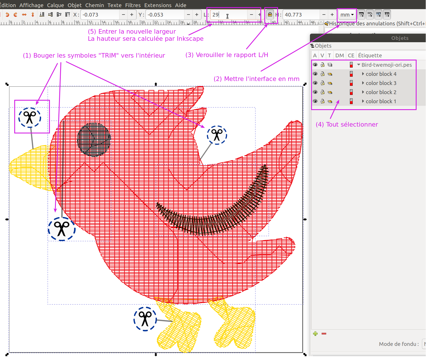Hide color block 1 via eye icon

point(315,101)
